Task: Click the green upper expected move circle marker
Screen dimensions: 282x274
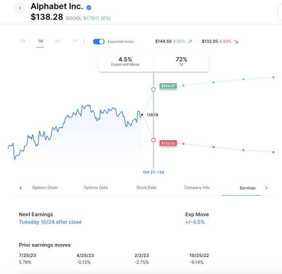Action: 154,89
